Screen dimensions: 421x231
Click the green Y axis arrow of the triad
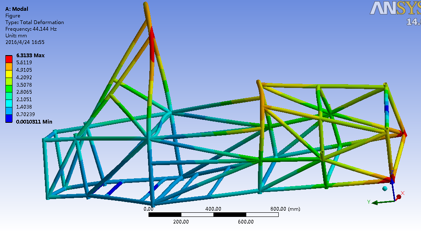pyautogui.click(x=383, y=202)
